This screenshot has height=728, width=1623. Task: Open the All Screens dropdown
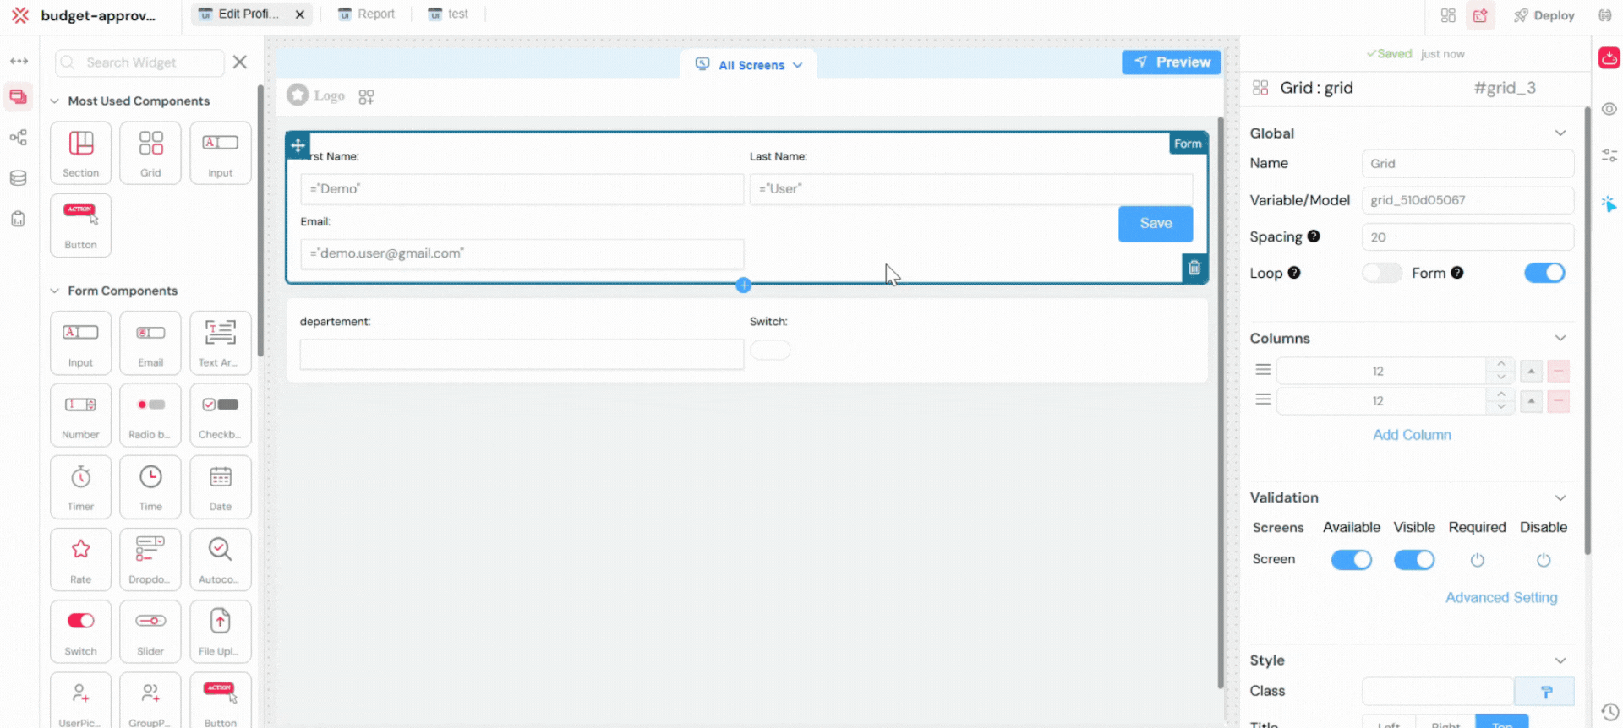click(749, 64)
